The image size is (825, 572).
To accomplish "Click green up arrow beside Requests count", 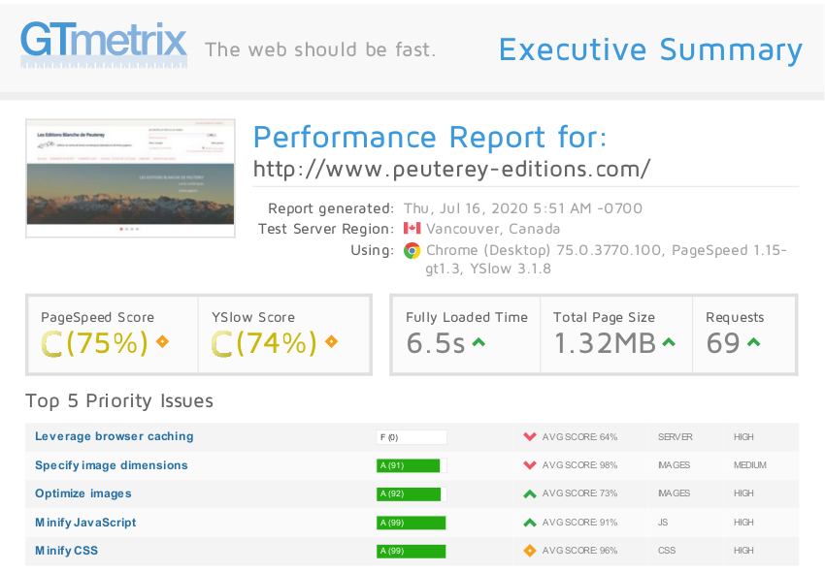I will click(x=754, y=342).
